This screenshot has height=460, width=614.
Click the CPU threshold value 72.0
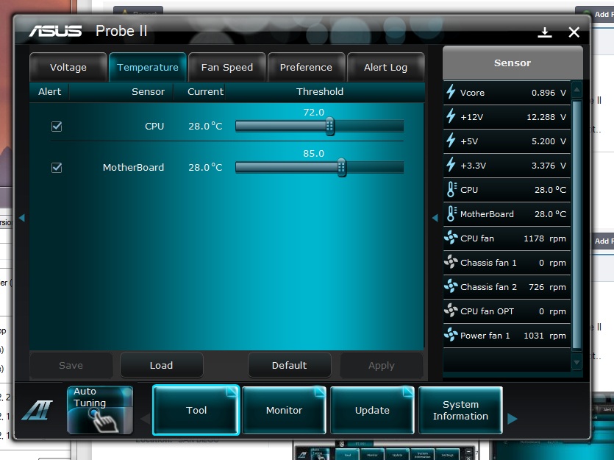click(314, 113)
